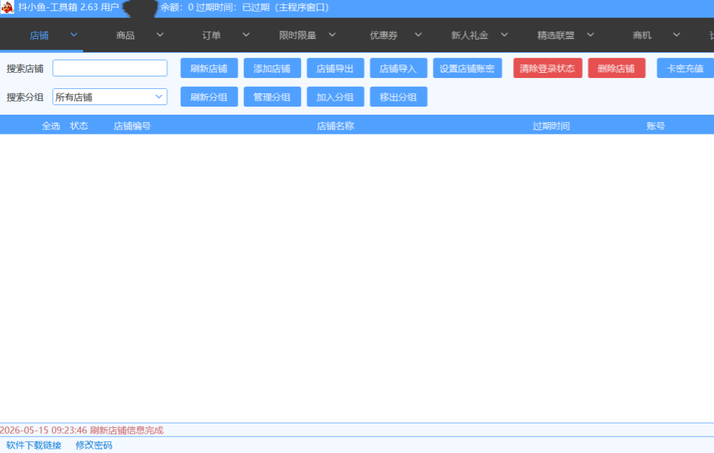The image size is (714, 453).
Task: Expand the 订单 tab chevron
Action: [246, 35]
